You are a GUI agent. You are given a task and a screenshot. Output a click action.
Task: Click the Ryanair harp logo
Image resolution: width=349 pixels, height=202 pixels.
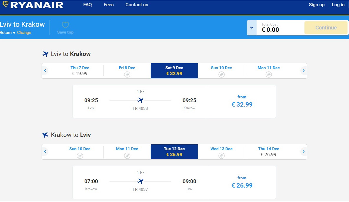coord(6,5)
